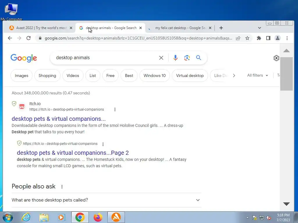Open the Chrome profile avatar

pyautogui.click(x=277, y=38)
